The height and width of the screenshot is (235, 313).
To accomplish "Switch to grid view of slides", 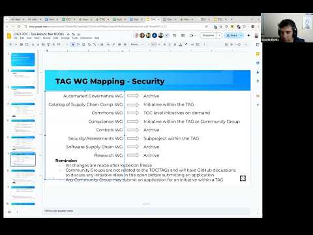I will 9,211.
